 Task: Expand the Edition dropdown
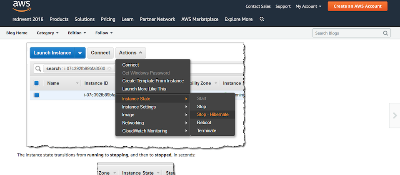click(77, 33)
